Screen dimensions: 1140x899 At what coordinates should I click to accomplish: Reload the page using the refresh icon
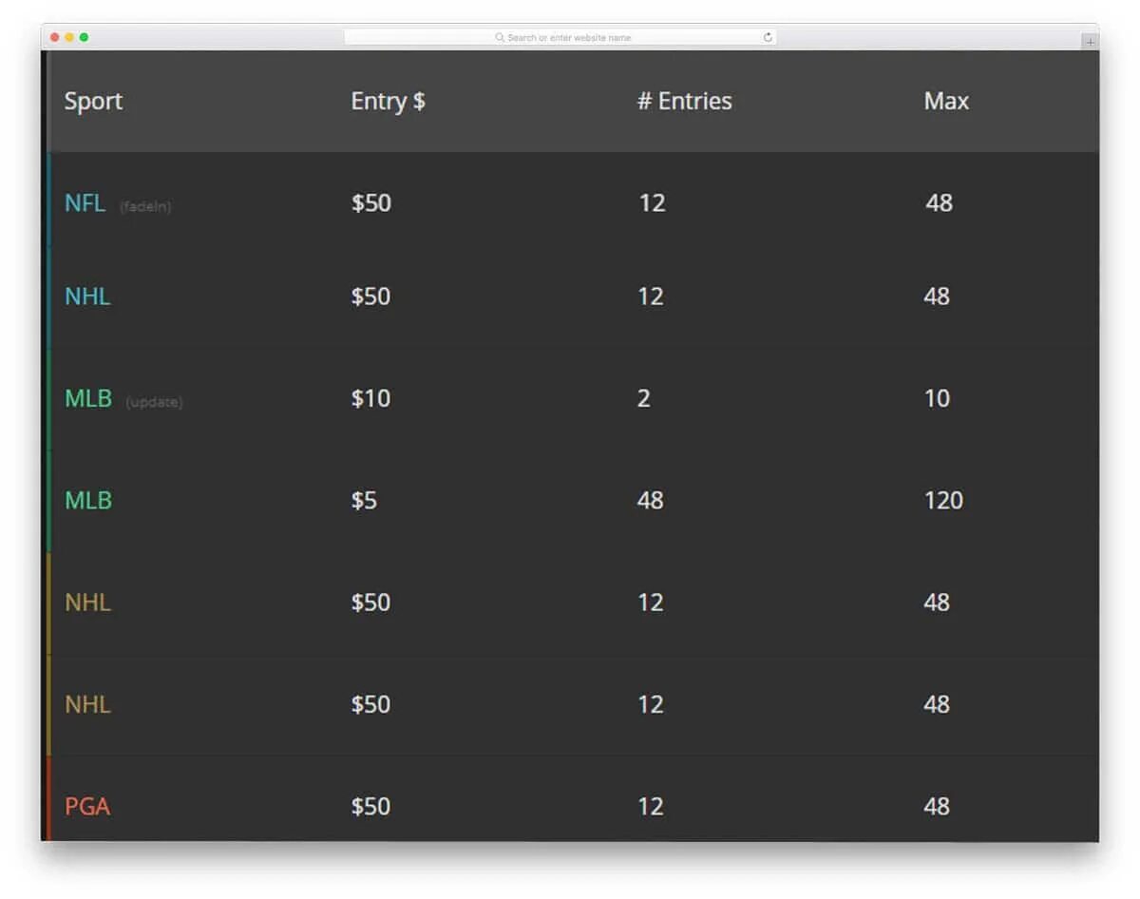[x=768, y=38]
